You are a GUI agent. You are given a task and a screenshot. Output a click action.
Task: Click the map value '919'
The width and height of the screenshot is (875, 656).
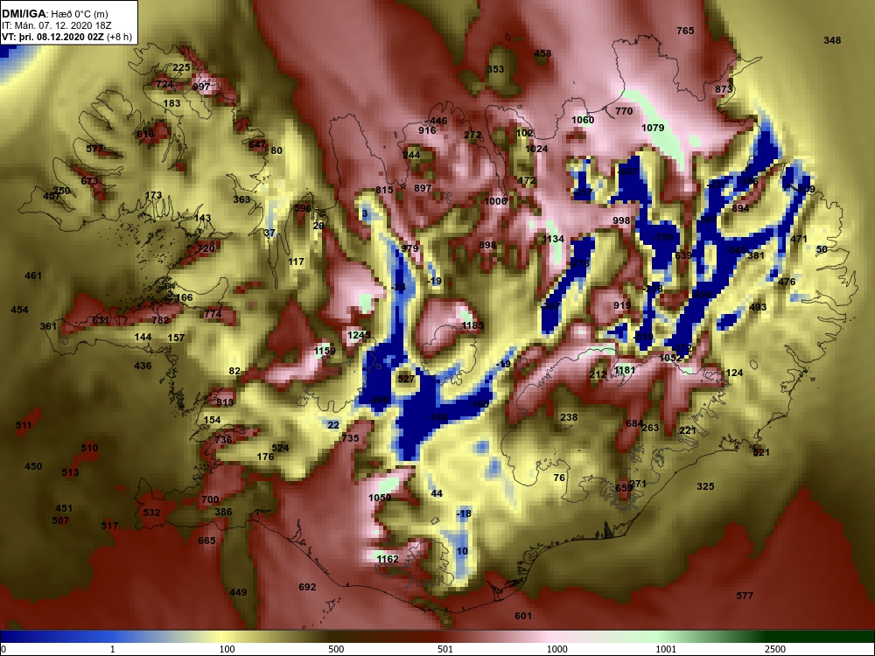pos(622,305)
